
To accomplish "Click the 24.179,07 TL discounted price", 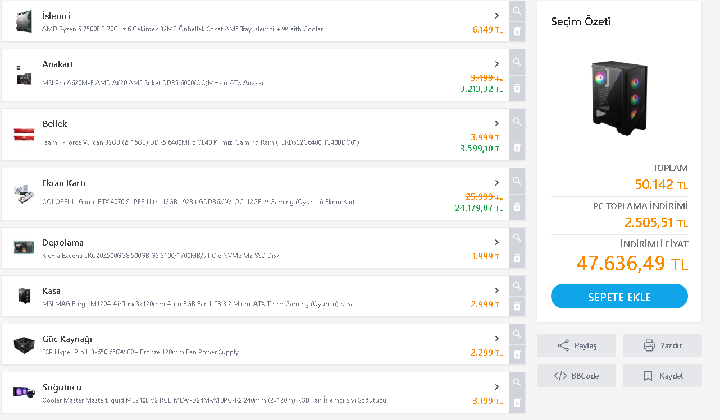I will tap(479, 208).
